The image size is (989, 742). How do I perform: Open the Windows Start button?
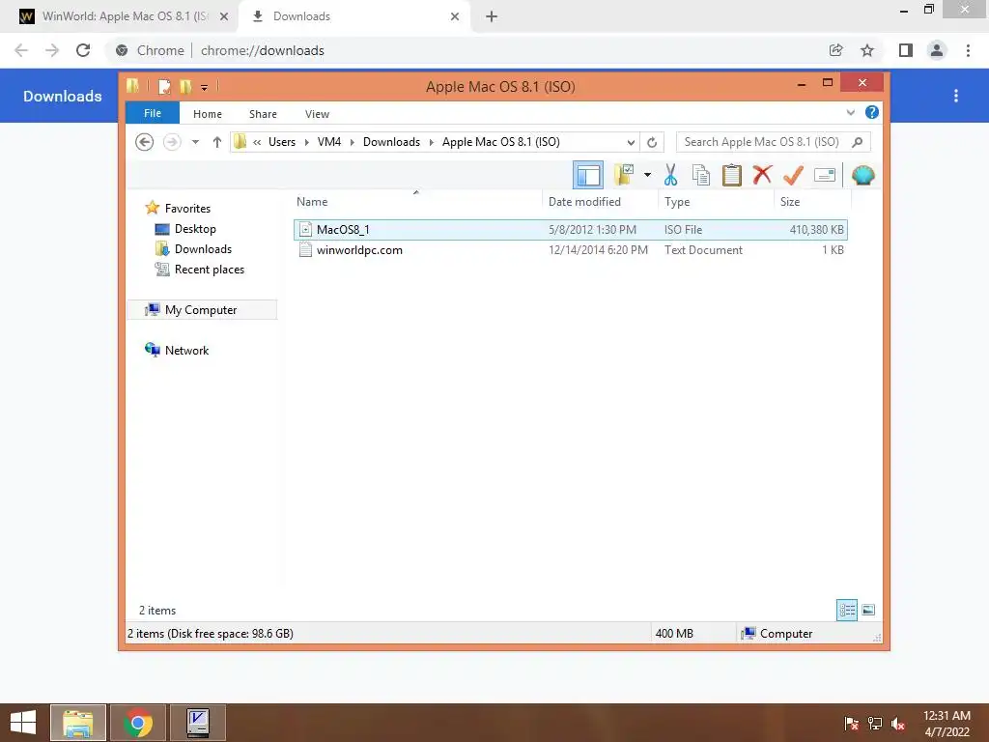pyautogui.click(x=23, y=723)
